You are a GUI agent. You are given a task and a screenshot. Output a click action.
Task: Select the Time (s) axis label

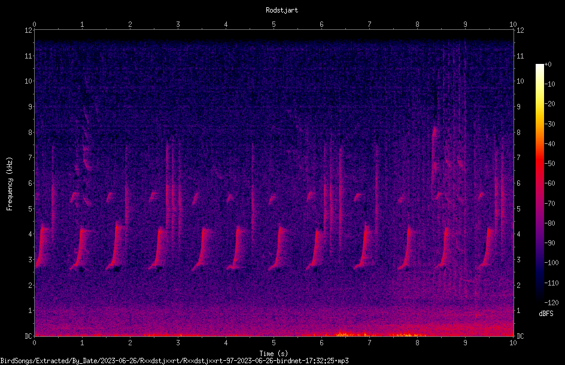tap(274, 354)
